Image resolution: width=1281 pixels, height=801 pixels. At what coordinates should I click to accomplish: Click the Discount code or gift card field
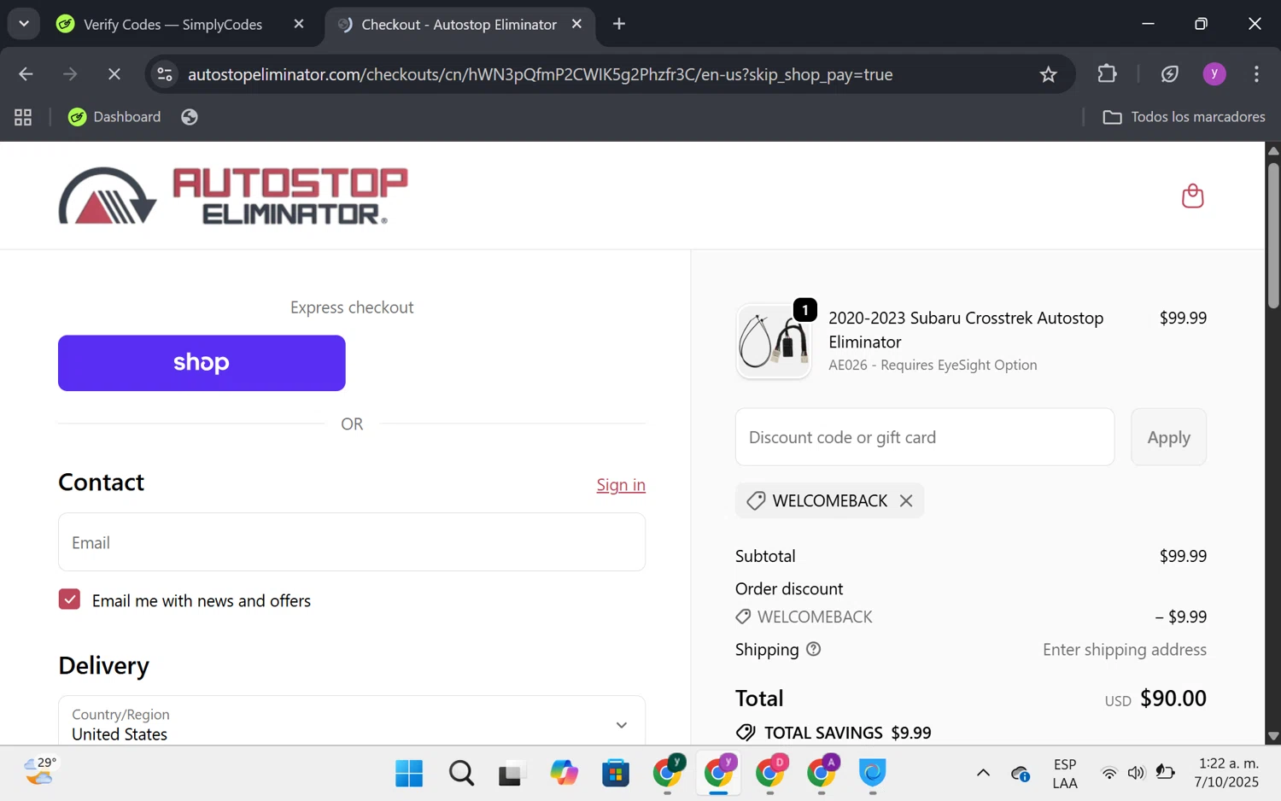click(925, 437)
